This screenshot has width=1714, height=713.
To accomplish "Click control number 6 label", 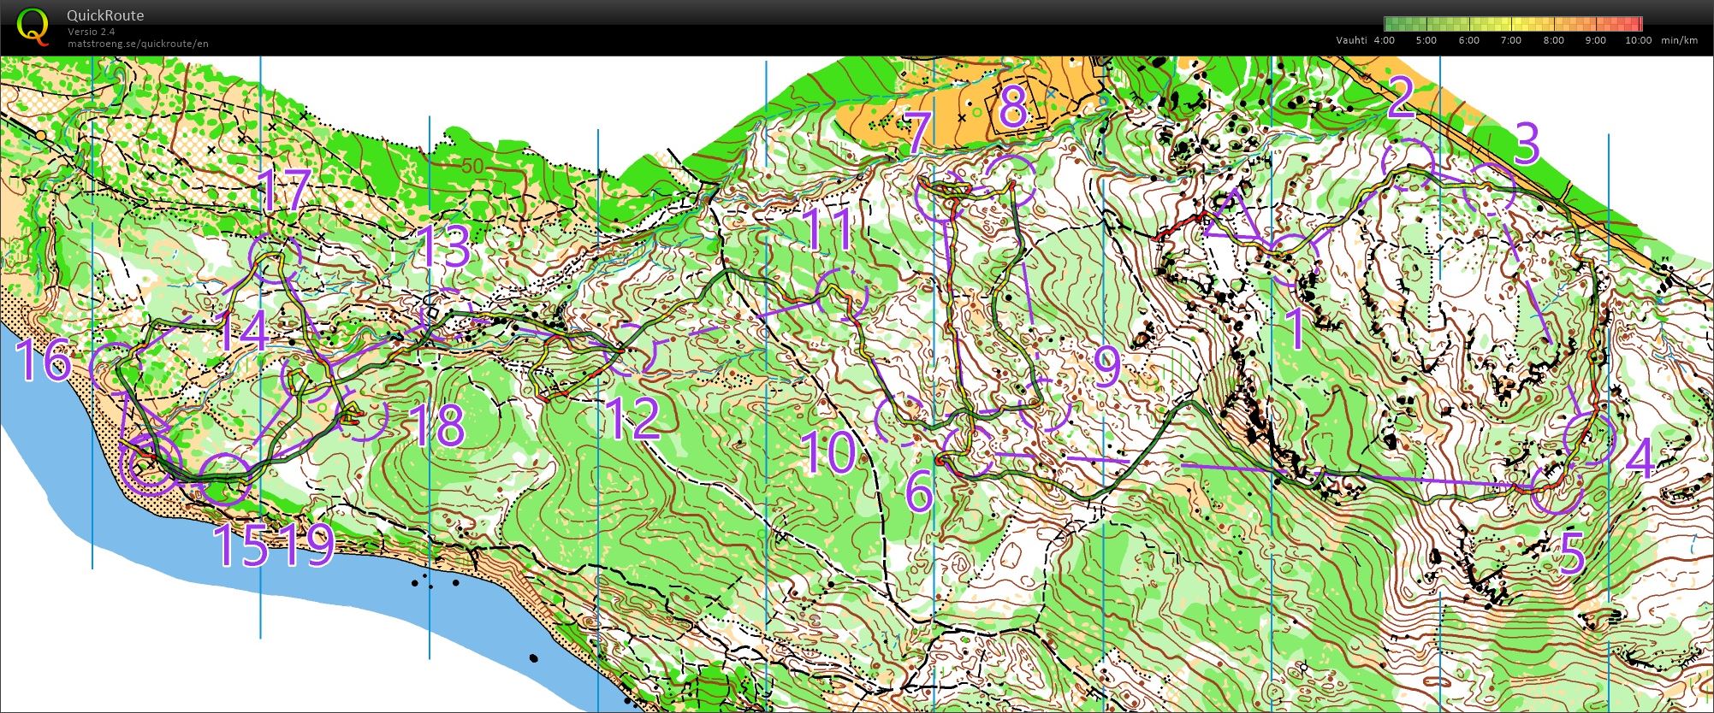I will [x=918, y=491].
